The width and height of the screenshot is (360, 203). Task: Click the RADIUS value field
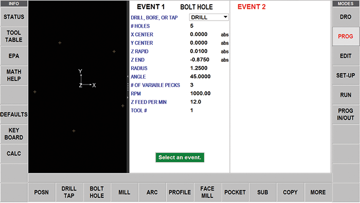click(x=199, y=68)
